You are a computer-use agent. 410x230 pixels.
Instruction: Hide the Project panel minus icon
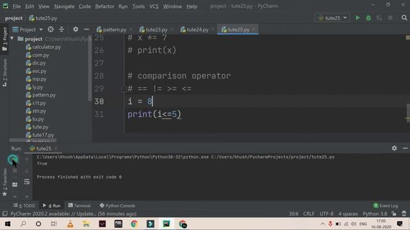[86, 29]
